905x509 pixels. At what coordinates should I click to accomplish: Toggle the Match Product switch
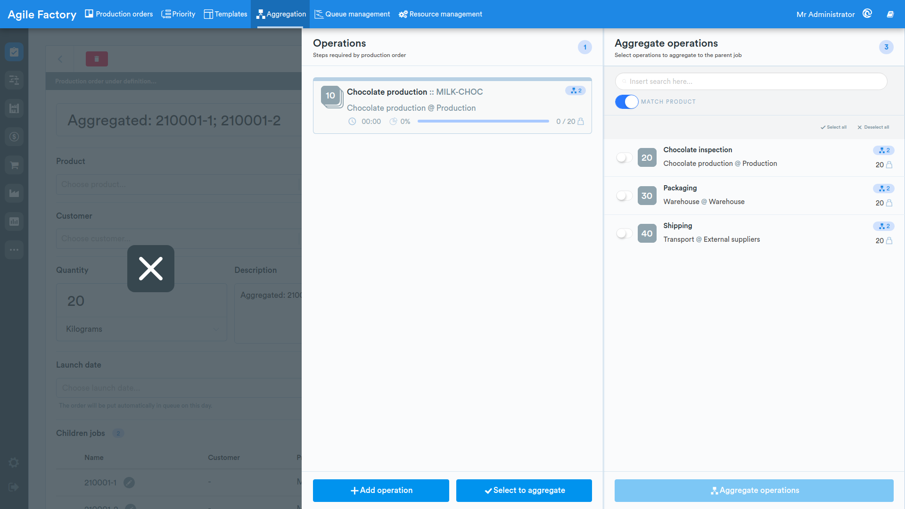point(626,102)
